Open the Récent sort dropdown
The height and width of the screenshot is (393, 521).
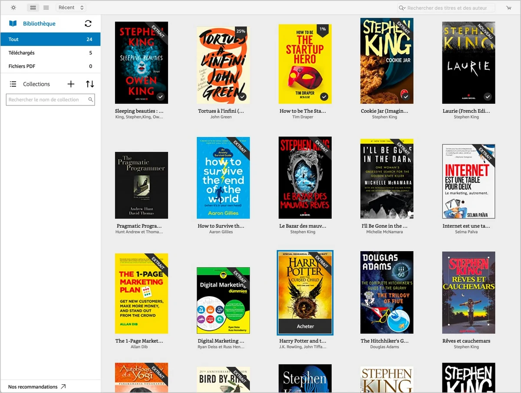(71, 8)
